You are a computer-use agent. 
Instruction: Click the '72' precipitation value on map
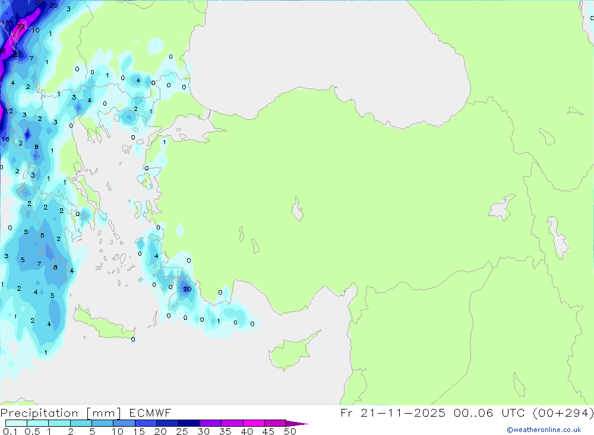tap(20, 26)
